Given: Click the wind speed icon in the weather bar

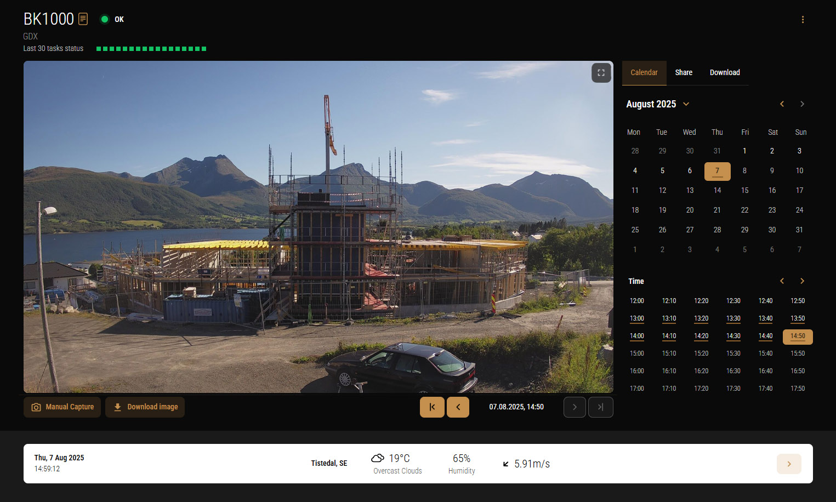Looking at the screenshot, I should click(x=505, y=464).
